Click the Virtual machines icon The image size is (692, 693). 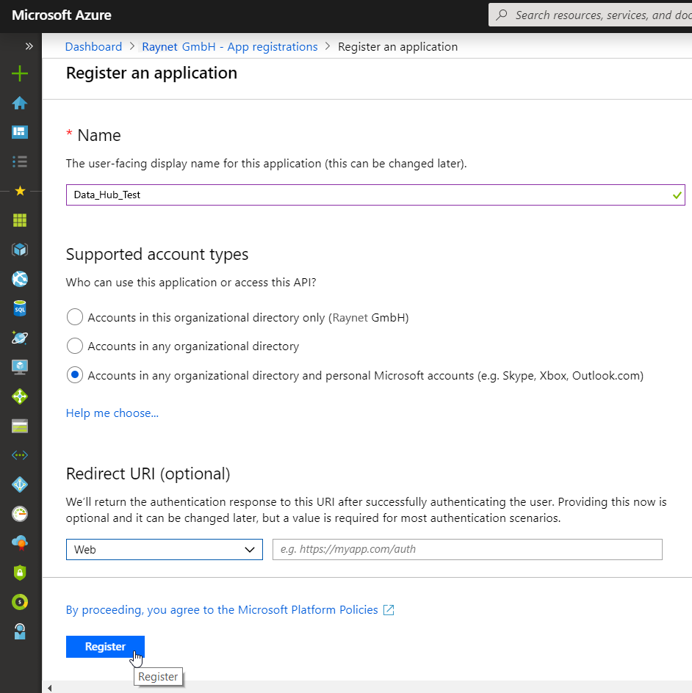tap(20, 366)
